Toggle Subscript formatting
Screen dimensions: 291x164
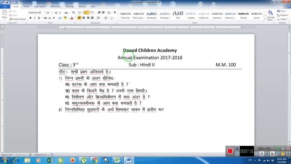point(50,18)
